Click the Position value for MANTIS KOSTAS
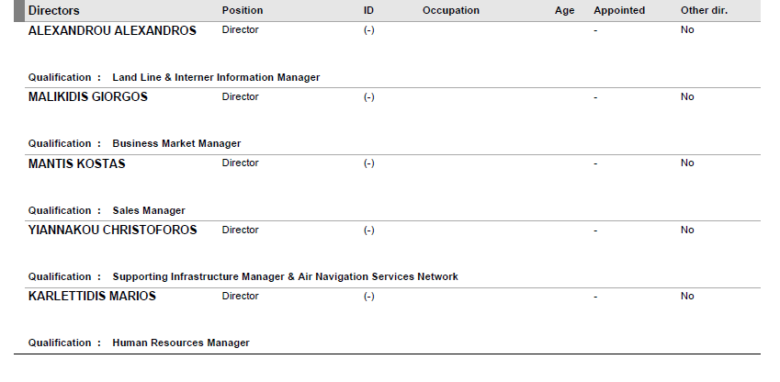780x382 pixels. (241, 163)
